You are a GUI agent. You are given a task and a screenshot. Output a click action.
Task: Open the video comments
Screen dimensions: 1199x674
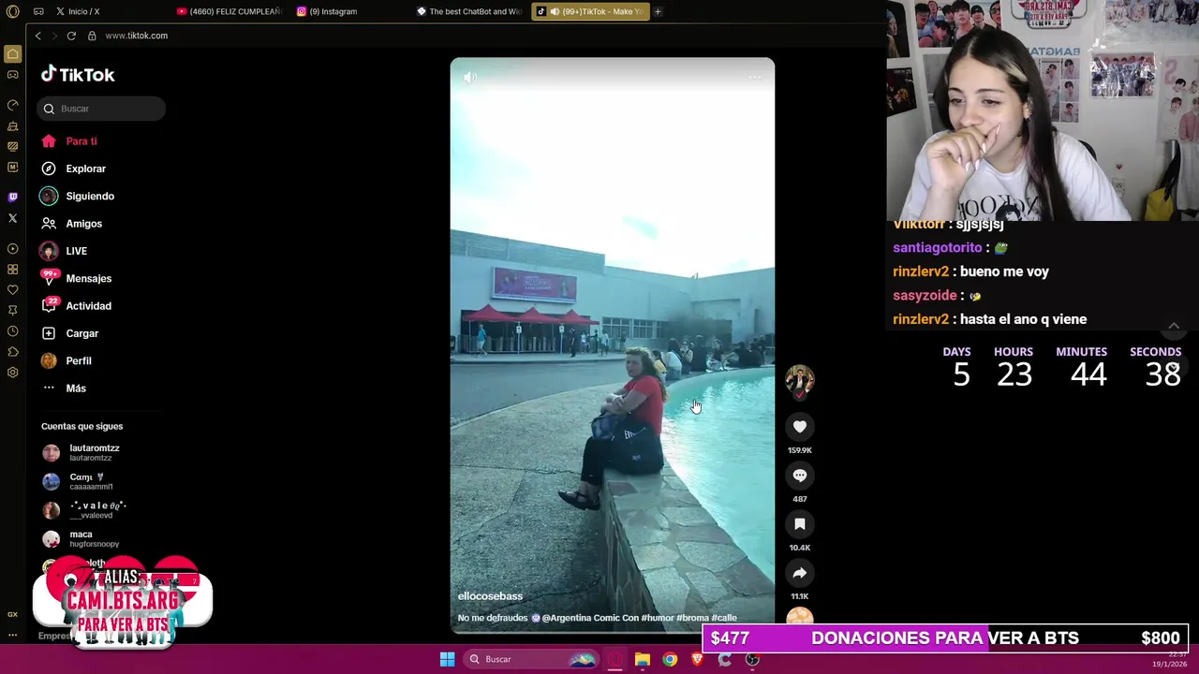pos(800,476)
